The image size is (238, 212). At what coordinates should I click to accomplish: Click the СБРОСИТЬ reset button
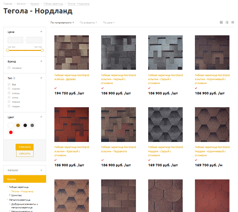(x=25, y=154)
